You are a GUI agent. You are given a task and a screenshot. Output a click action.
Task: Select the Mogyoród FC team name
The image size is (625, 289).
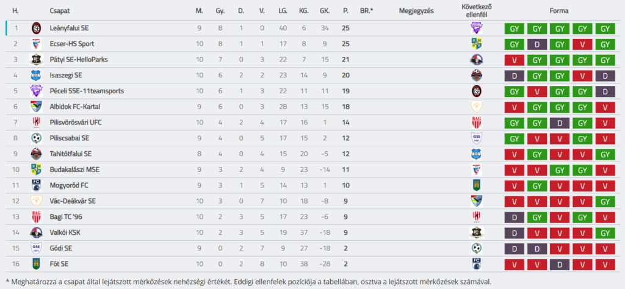point(70,185)
